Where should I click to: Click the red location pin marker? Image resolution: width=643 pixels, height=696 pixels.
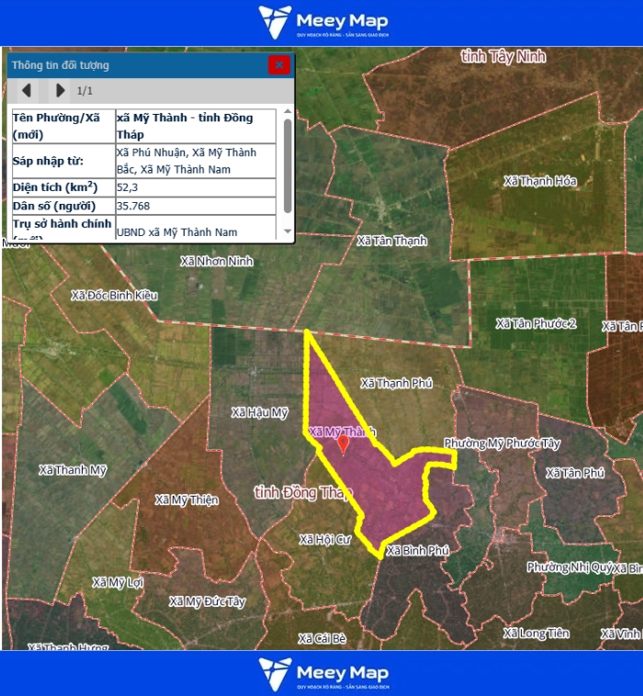click(x=344, y=444)
